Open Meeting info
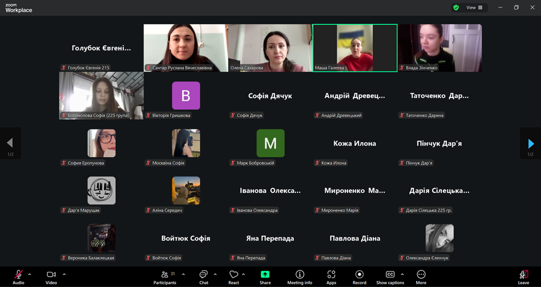 (x=299, y=277)
